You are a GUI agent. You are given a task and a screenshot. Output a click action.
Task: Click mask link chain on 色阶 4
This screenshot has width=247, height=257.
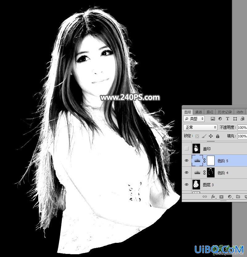tap(204, 173)
